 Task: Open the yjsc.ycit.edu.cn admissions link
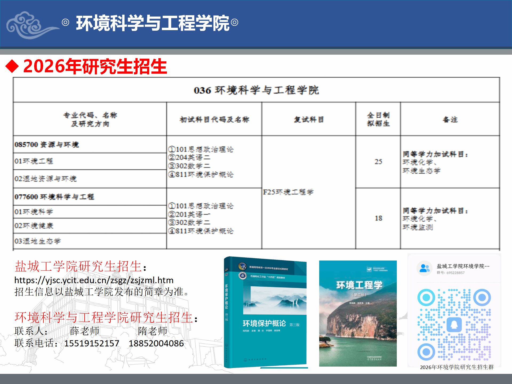pyautogui.click(x=94, y=280)
